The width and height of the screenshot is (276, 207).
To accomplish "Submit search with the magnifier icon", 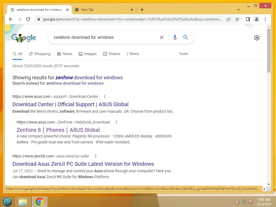I will click(x=185, y=37).
